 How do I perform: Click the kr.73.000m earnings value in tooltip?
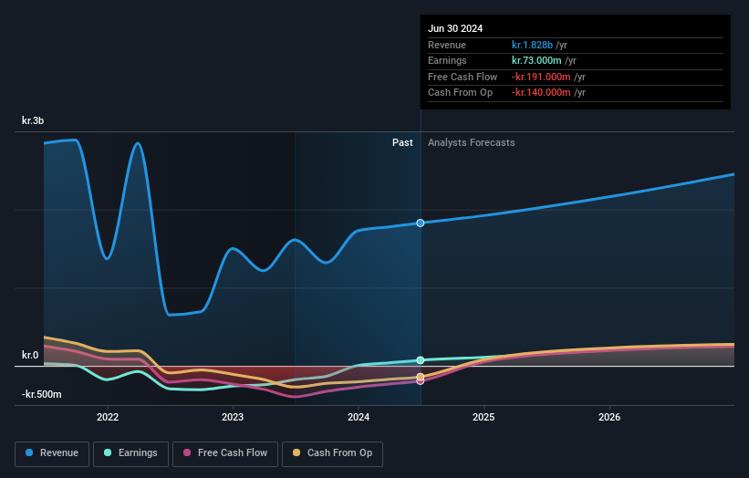pyautogui.click(x=536, y=60)
